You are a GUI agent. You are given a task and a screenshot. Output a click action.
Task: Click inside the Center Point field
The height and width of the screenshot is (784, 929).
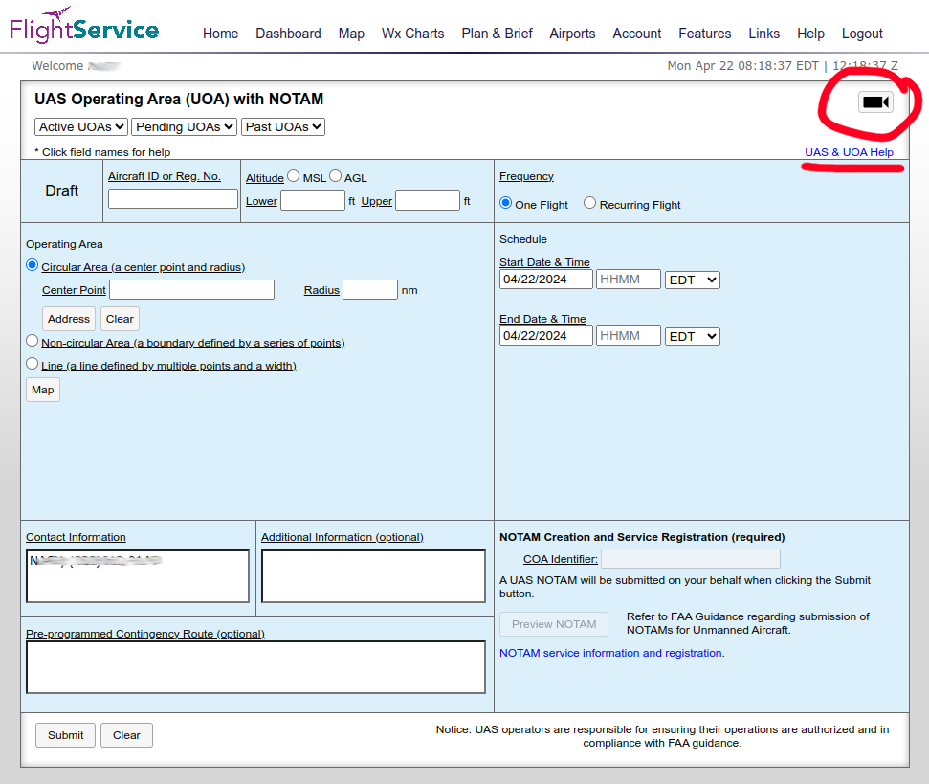191,289
